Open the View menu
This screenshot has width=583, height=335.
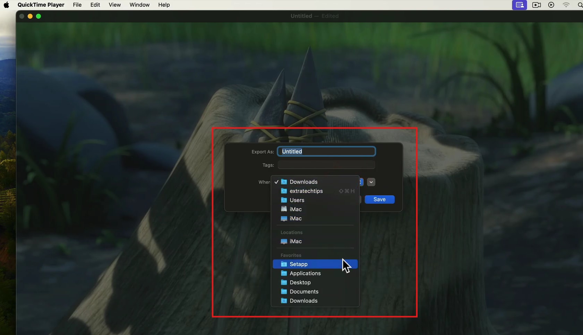pos(114,5)
